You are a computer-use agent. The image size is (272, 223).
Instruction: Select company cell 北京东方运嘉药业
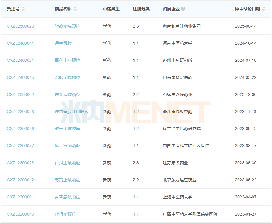click(180, 180)
